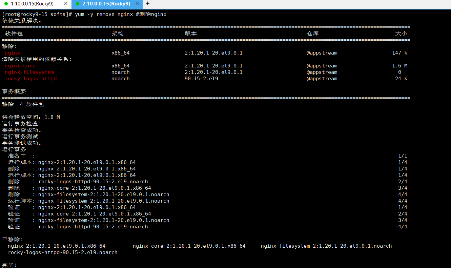Click the '将会释放空间: 1.8 M' line

point(31,117)
